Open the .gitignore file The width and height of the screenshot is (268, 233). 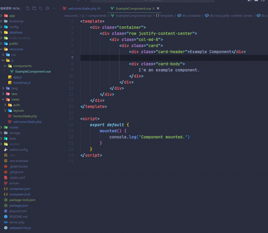(x=16, y=172)
